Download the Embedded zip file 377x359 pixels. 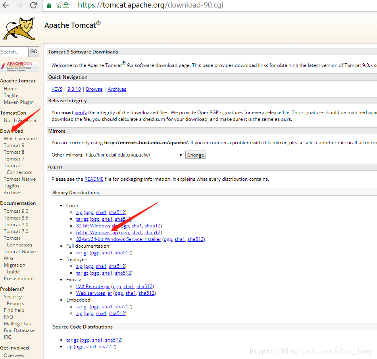coord(79,313)
